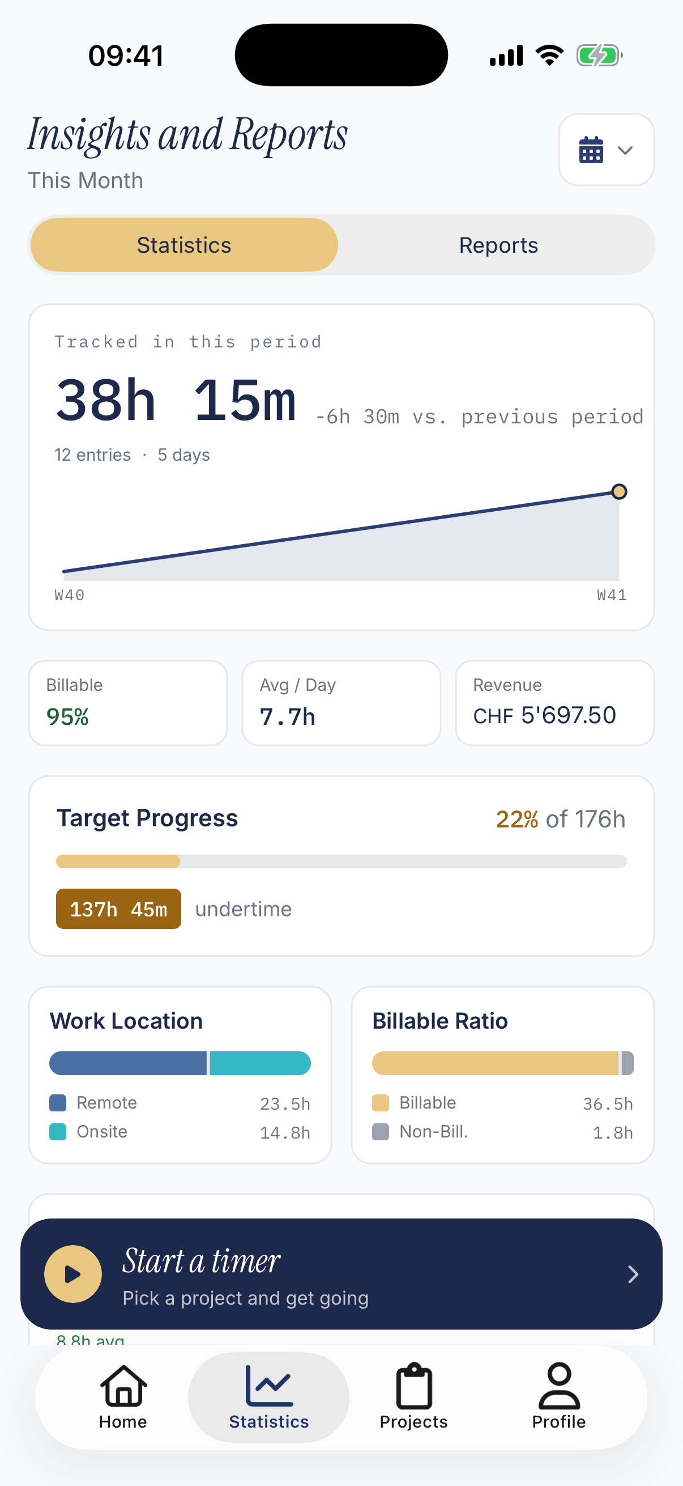Image resolution: width=683 pixels, height=1486 pixels.
Task: Tap the Onsite teal legend swatch
Action: (x=58, y=1131)
